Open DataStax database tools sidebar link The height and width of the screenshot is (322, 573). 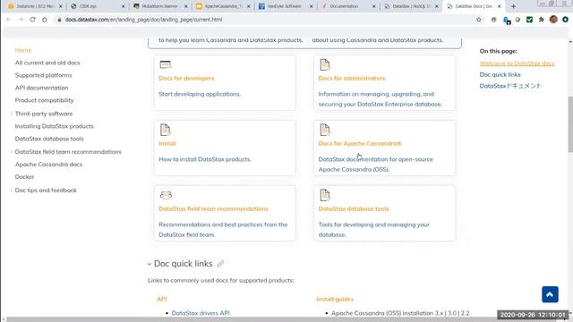coord(49,139)
